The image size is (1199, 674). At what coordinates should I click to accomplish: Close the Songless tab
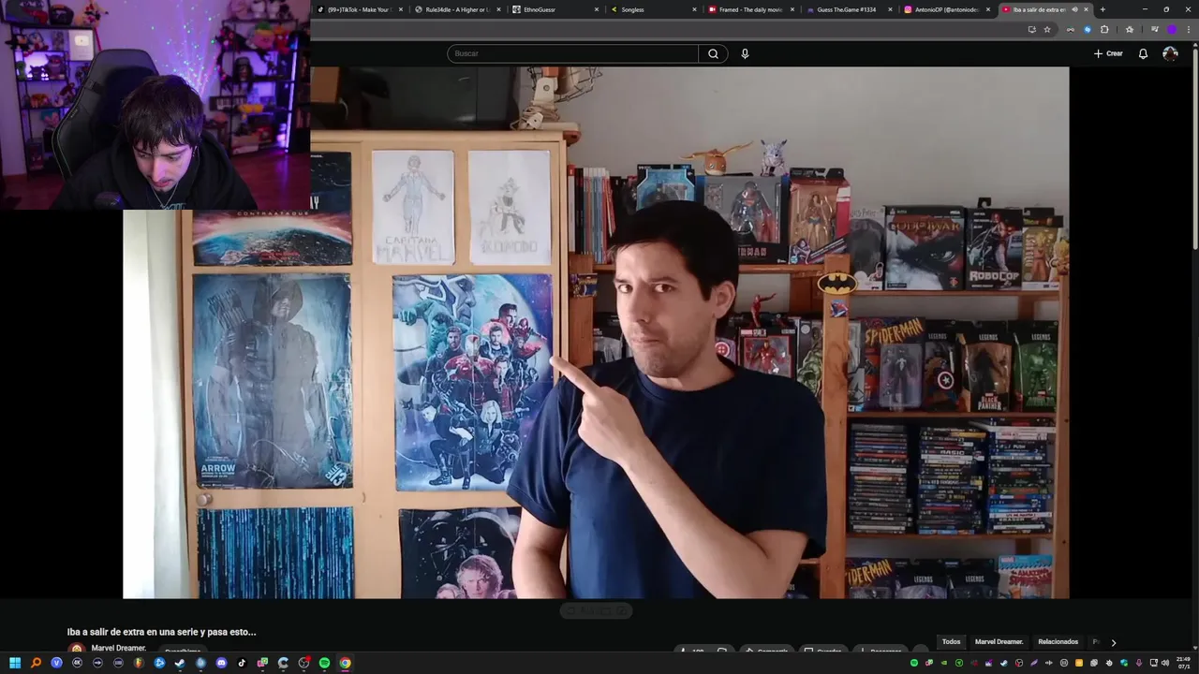click(694, 9)
